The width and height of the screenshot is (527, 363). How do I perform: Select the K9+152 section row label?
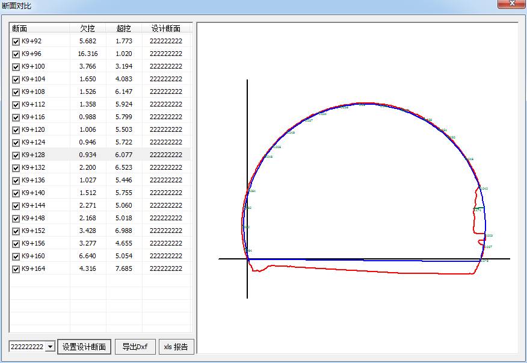click(x=33, y=231)
